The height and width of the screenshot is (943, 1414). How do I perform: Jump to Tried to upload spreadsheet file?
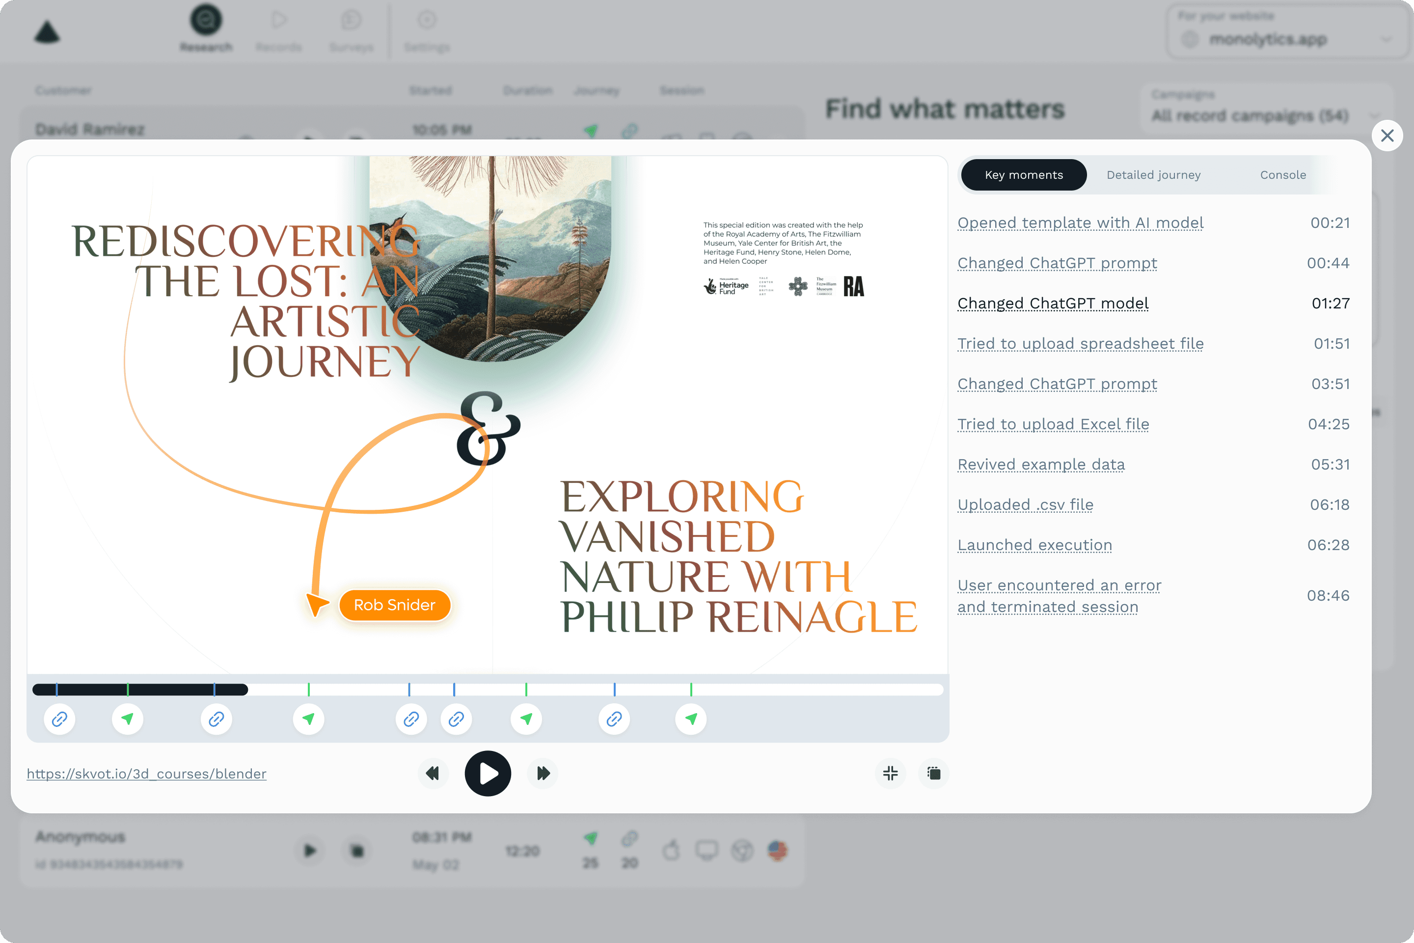point(1080,344)
